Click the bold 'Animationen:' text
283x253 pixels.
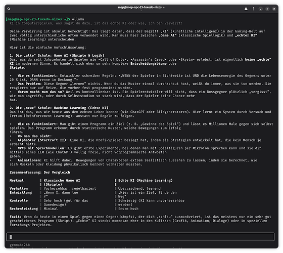point(29,160)
